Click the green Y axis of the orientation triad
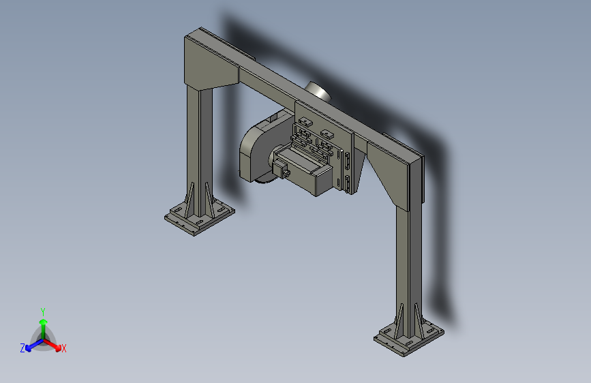 44,328
